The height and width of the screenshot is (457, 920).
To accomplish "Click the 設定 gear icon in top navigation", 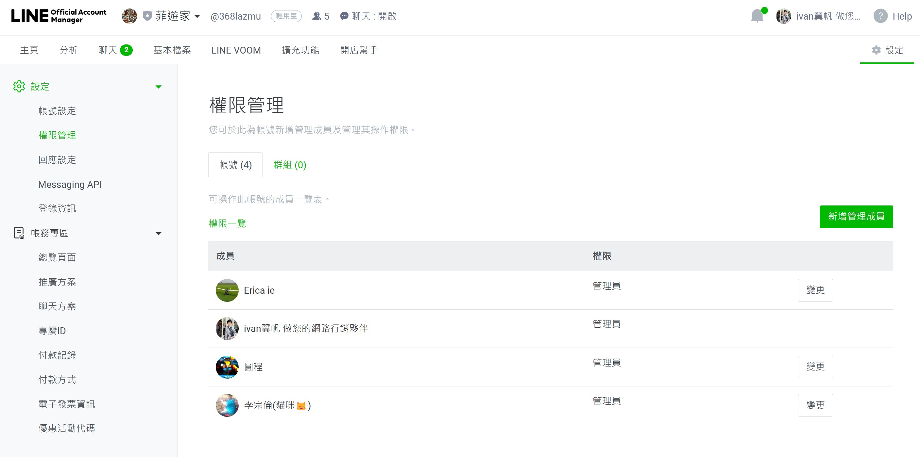I will pyautogui.click(x=876, y=50).
